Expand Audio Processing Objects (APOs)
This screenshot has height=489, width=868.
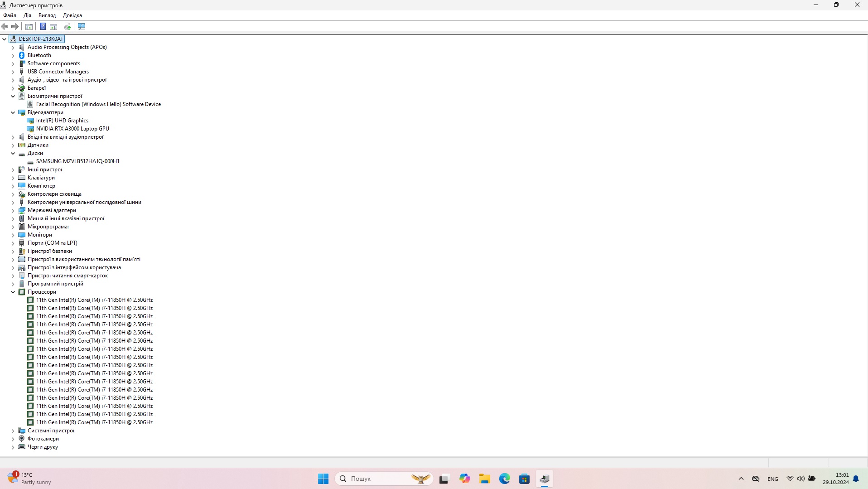click(x=13, y=47)
